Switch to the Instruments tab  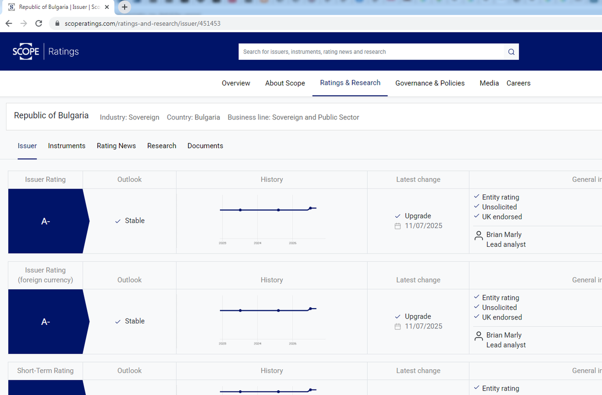click(67, 146)
